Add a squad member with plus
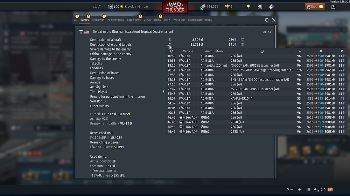Image resolution: width=350 pixels, height=196 pixels. 300,190
